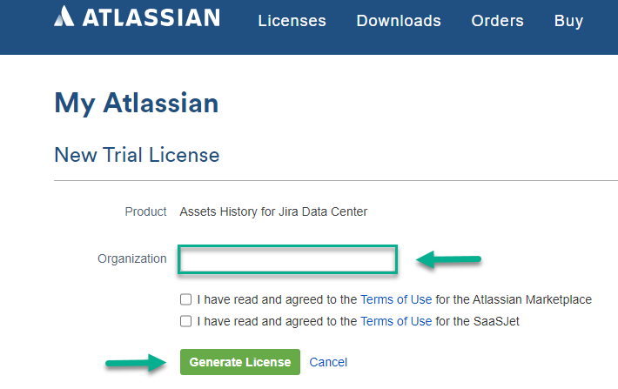The width and height of the screenshot is (618, 389).
Task: Open the Buy navigation item
Action: [x=568, y=21]
